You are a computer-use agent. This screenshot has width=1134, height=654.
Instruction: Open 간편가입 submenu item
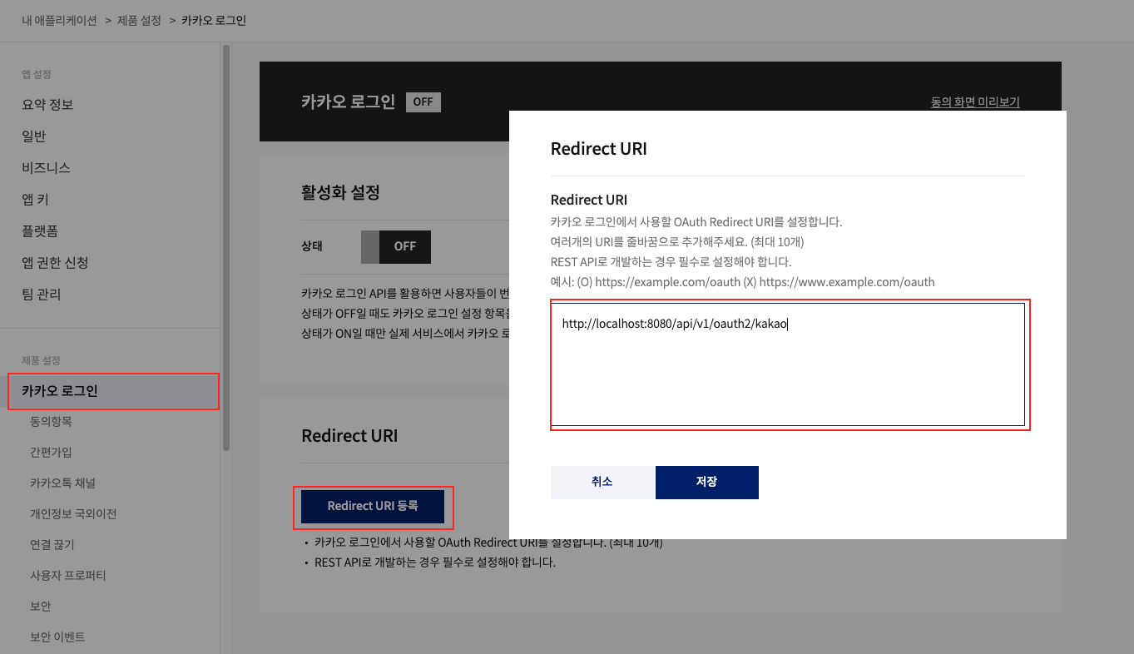[x=51, y=453]
